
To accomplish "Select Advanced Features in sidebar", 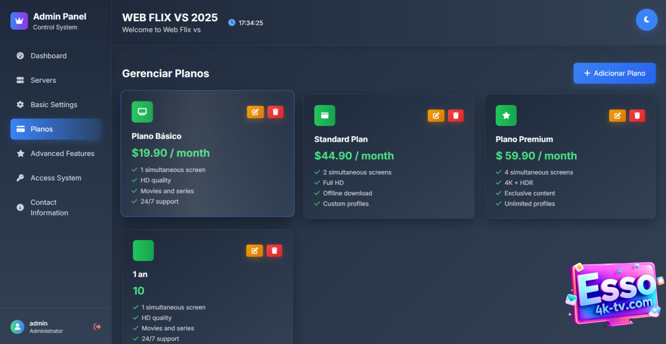I will (x=62, y=153).
